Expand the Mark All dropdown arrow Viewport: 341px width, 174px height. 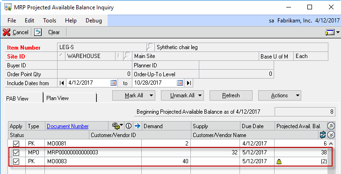pos(151,95)
